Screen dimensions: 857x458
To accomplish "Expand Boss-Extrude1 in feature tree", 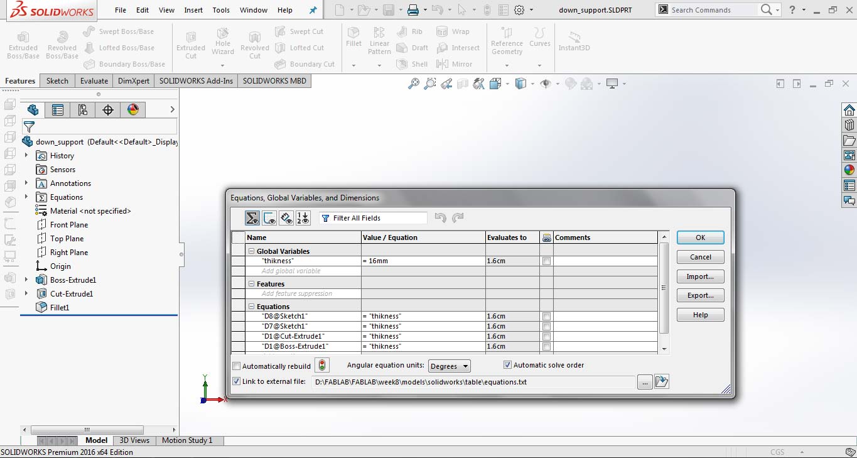I will pos(26,280).
